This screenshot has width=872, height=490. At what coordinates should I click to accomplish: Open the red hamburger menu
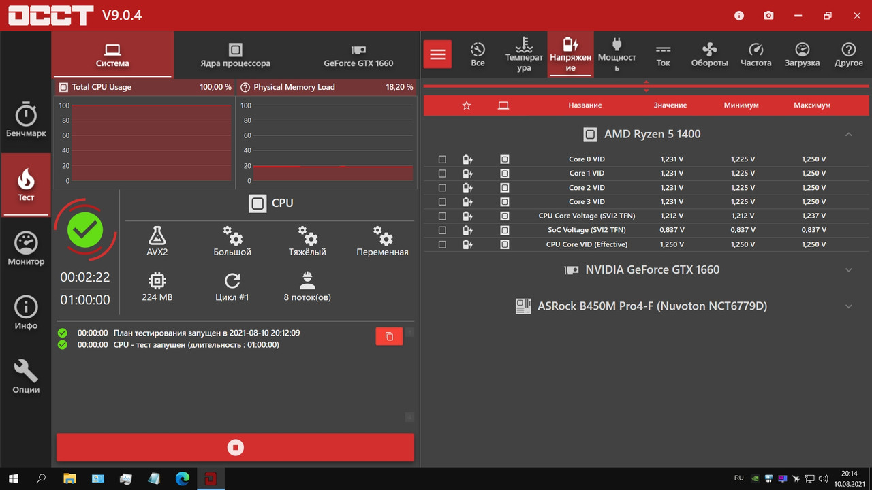(x=437, y=54)
